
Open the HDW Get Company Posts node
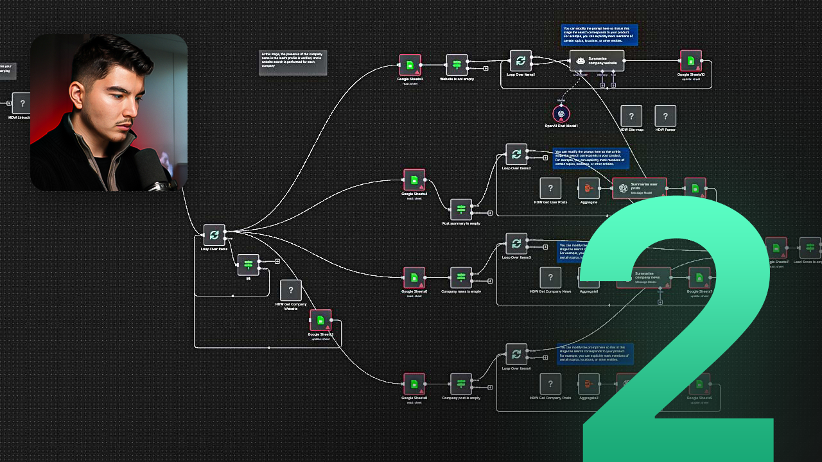(x=550, y=384)
